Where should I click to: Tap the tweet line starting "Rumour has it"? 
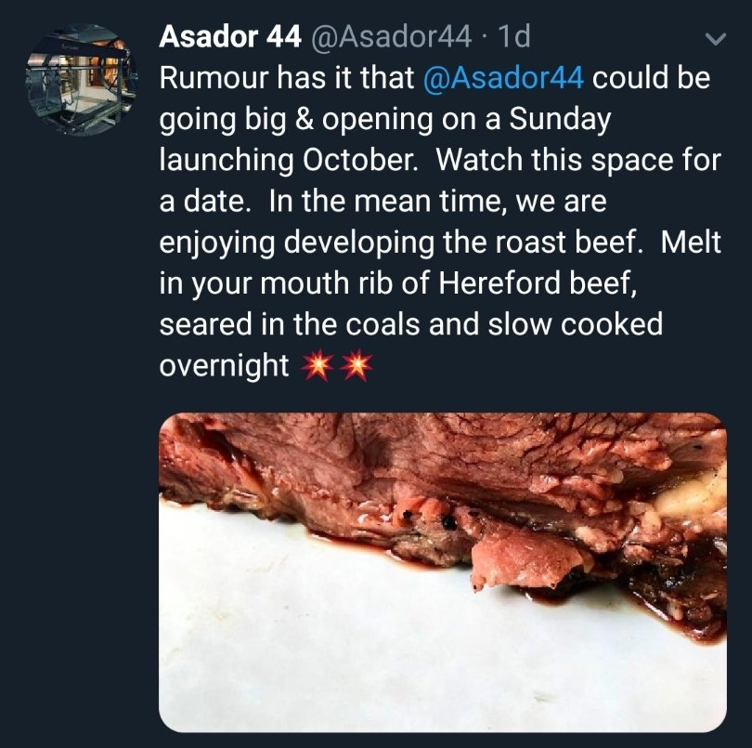click(x=288, y=79)
